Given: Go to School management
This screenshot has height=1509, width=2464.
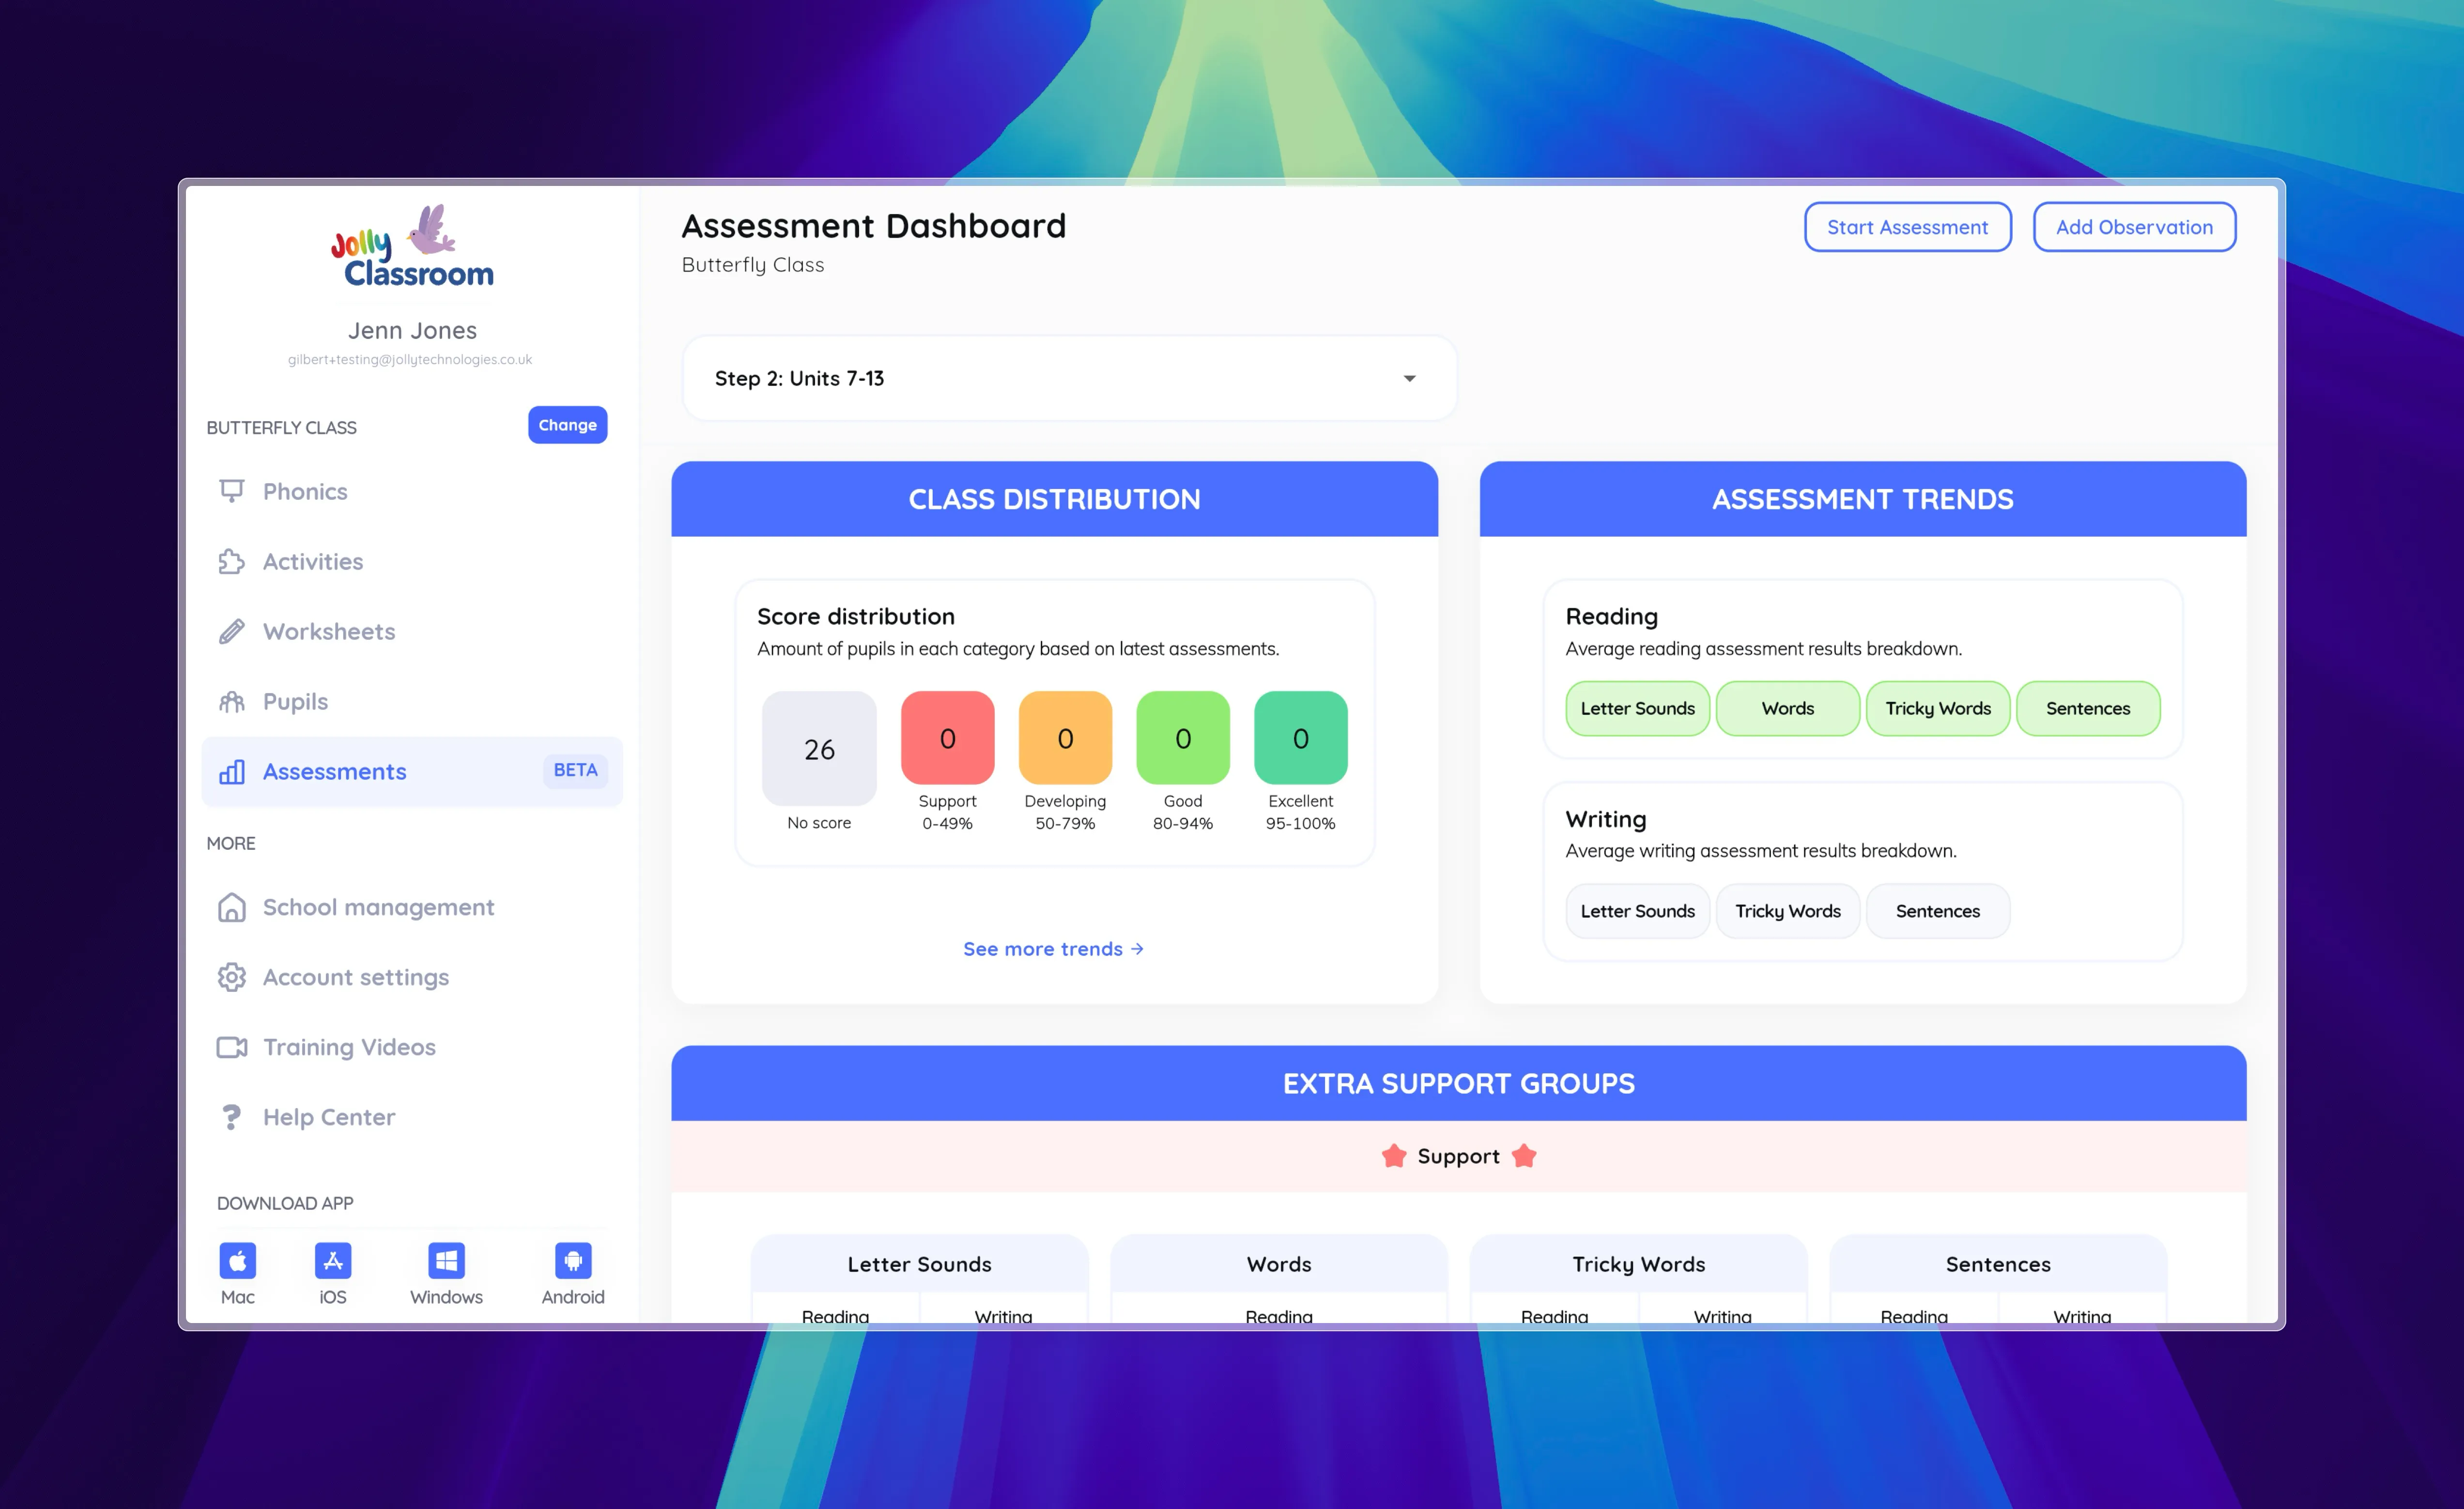Looking at the screenshot, I should [x=378, y=907].
